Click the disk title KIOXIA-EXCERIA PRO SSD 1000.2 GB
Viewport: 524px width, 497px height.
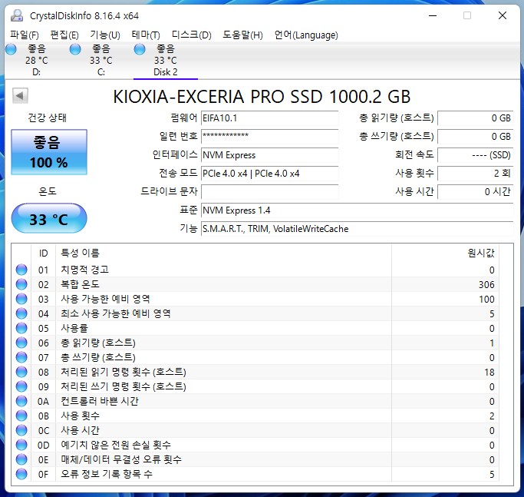pos(262,97)
